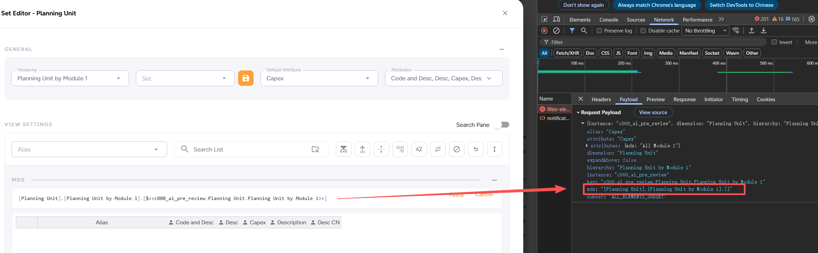Screen dimensions: 818x253
Task: Open the No throttling dropdown
Action: (705, 31)
